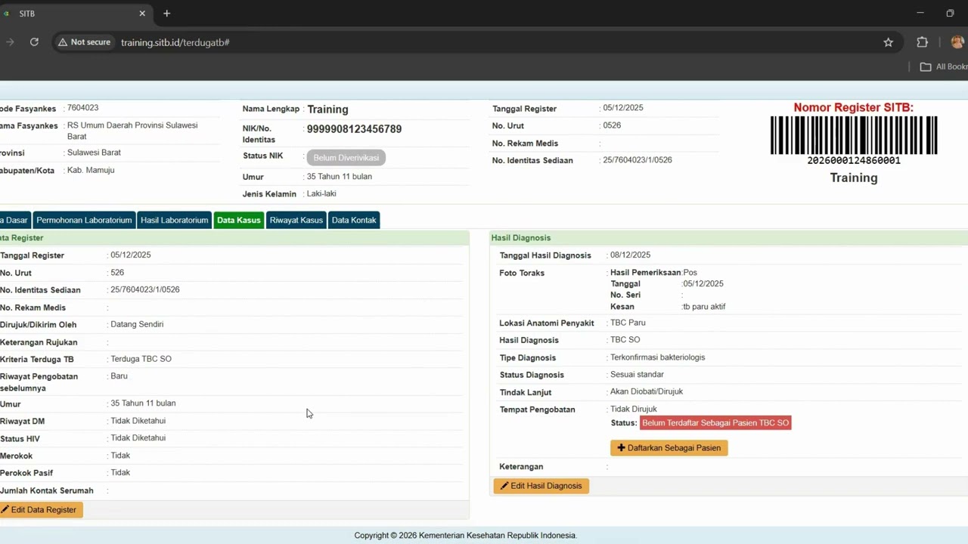Open the Permohonan Laboratorium tab
The image size is (968, 544).
pyautogui.click(x=84, y=220)
